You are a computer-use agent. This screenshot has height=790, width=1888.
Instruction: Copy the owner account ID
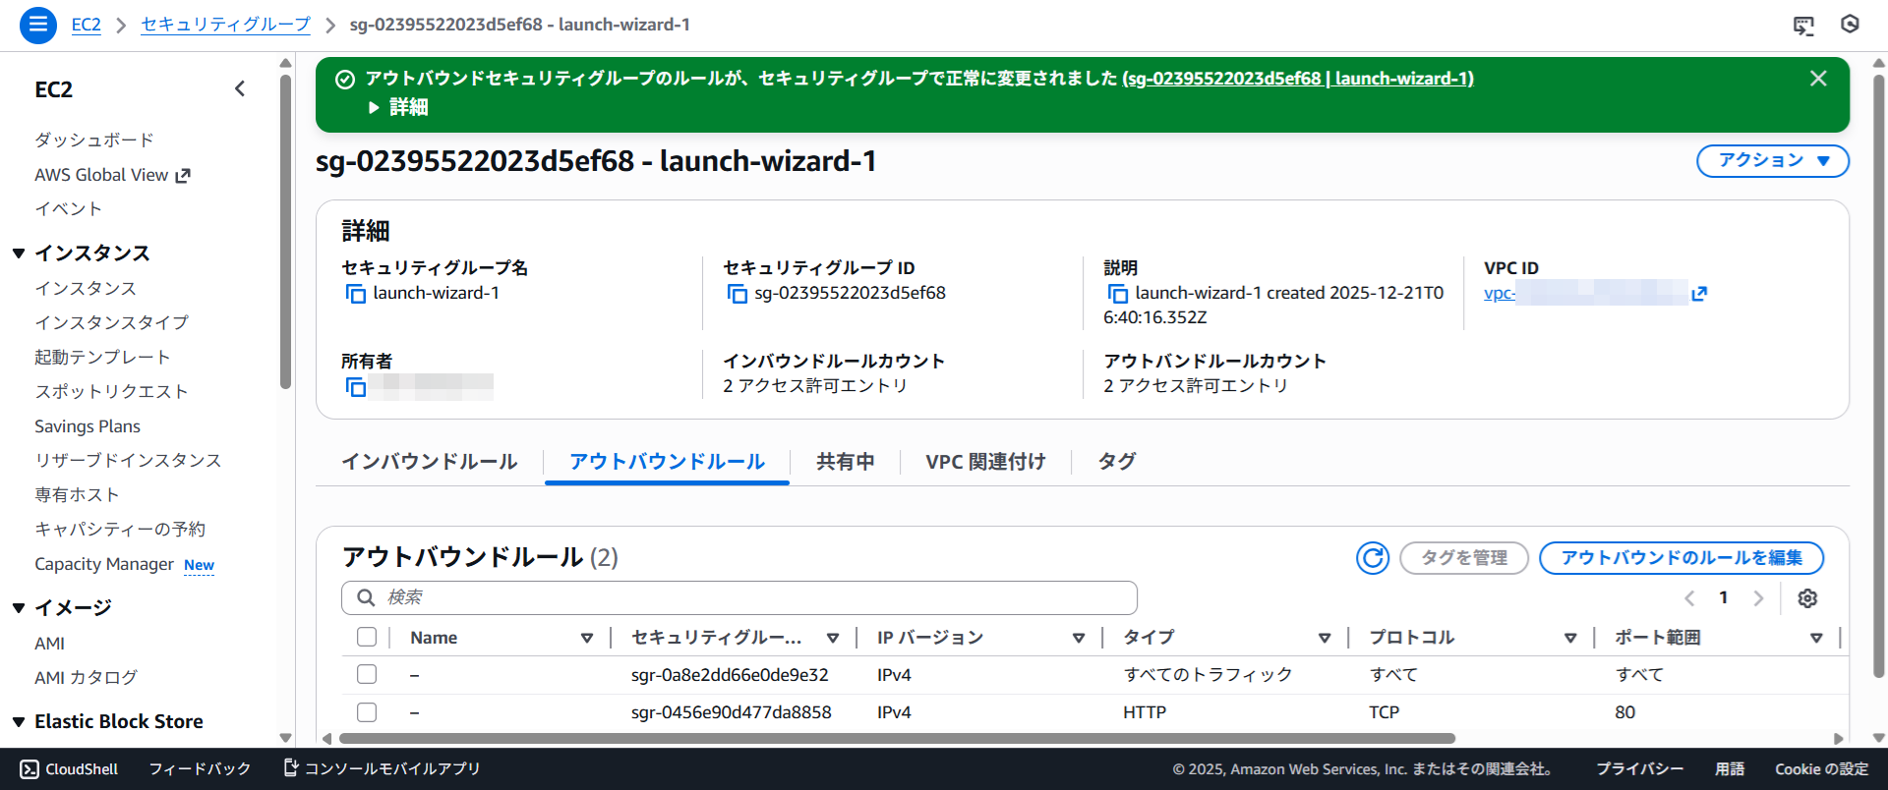(355, 387)
